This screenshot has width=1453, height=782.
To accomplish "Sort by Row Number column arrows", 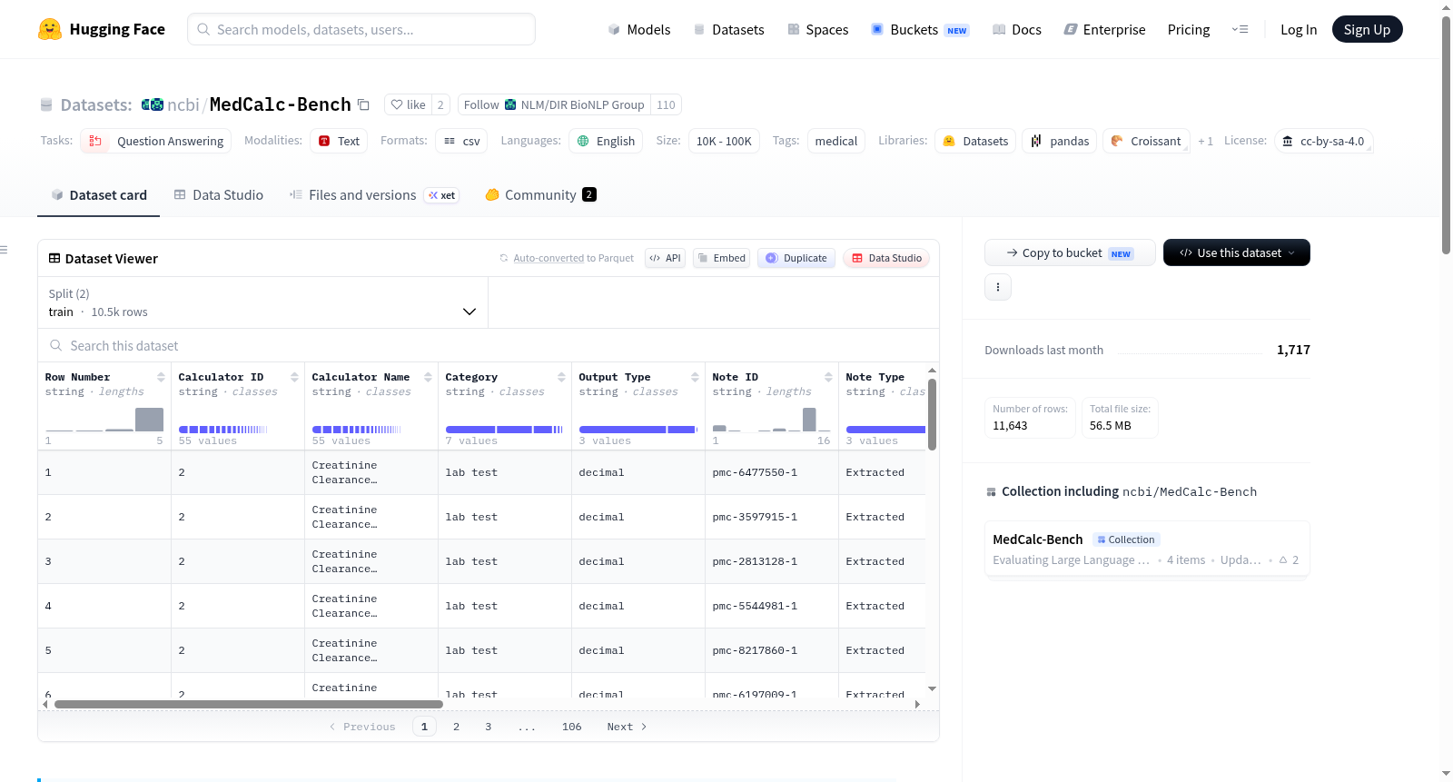I will (161, 377).
